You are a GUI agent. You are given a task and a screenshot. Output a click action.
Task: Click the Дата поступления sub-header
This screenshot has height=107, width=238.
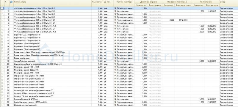click(183, 5)
